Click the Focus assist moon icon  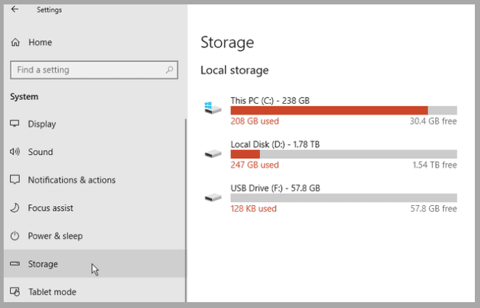[x=15, y=208]
